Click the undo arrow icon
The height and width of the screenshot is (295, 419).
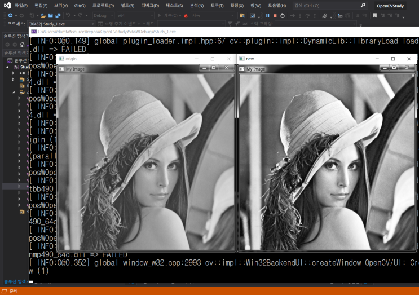pyautogui.click(x=68, y=15)
